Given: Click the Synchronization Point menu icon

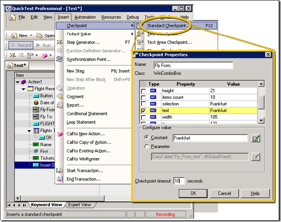Looking at the screenshot, I should coord(60,59).
